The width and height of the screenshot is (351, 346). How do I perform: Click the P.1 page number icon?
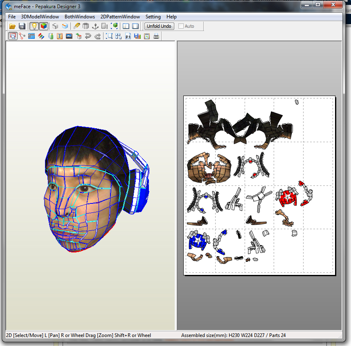[x=128, y=36]
